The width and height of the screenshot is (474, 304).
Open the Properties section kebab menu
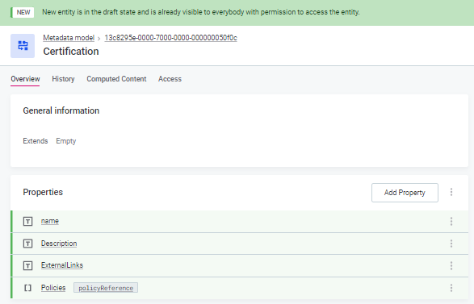[x=451, y=192]
